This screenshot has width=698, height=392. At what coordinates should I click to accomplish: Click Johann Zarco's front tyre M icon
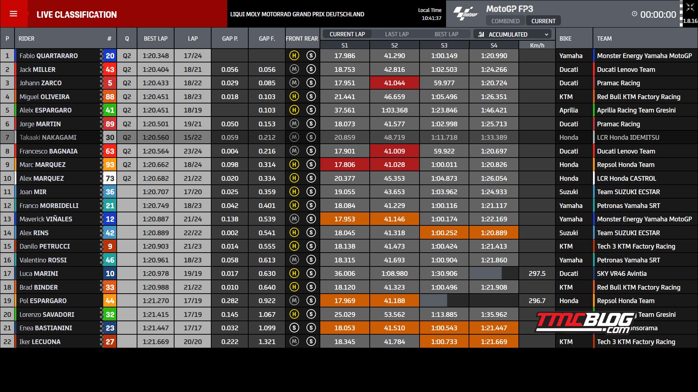294,83
